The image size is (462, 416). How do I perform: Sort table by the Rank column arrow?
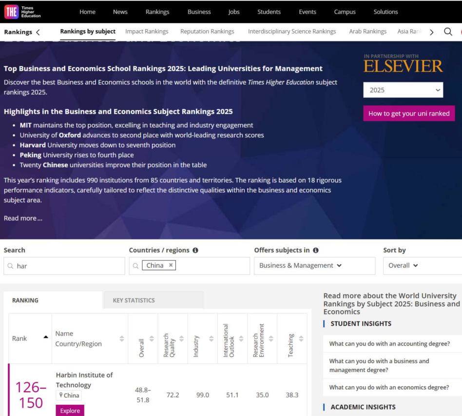pos(46,337)
